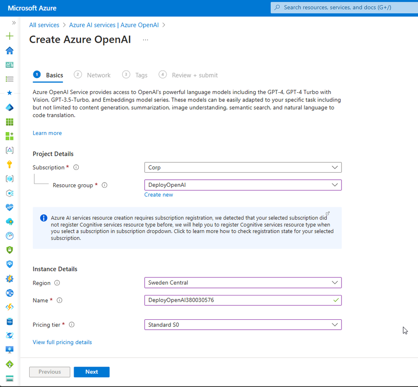Open Azure Cosmos DB planet icon

[x=10, y=336]
